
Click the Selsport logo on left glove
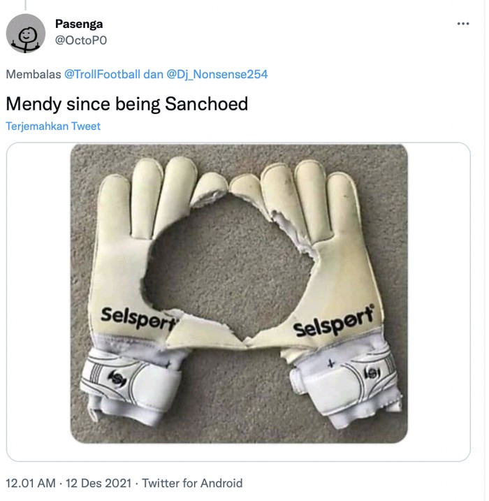click(138, 316)
